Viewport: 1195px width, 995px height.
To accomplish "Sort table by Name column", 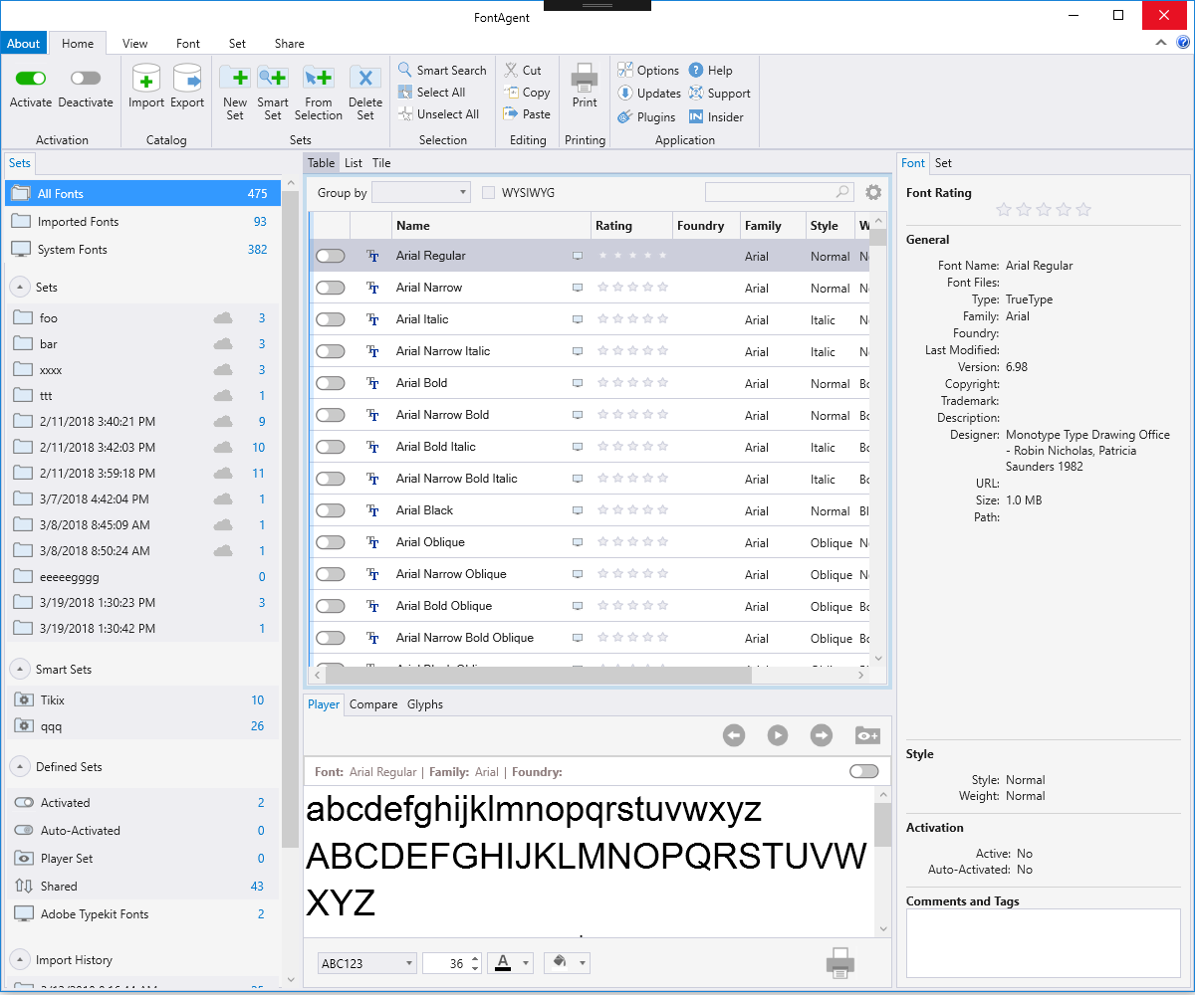I will click(492, 226).
